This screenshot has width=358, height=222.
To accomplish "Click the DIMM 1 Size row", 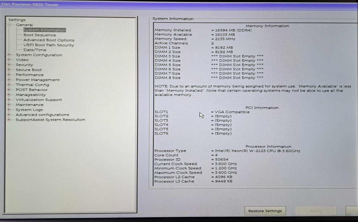I will coord(194,48).
